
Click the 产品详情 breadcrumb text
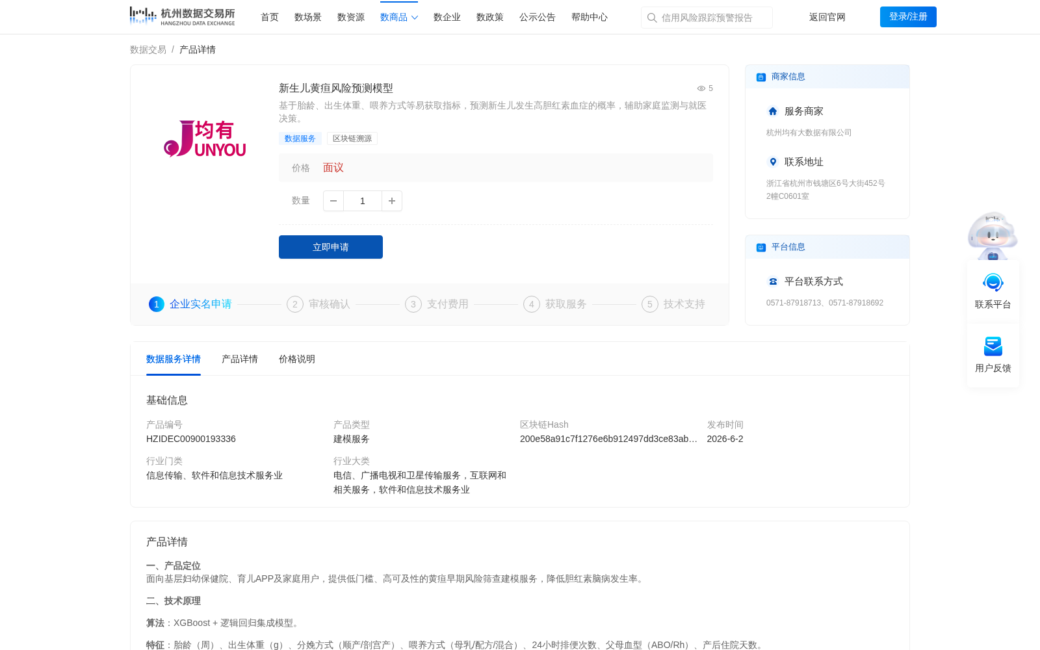point(198,50)
